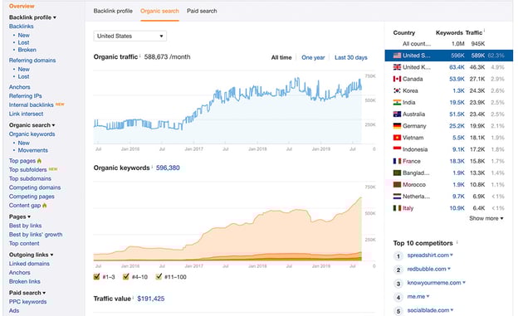
Task: Switch to the Paid search tab
Action: click(202, 11)
